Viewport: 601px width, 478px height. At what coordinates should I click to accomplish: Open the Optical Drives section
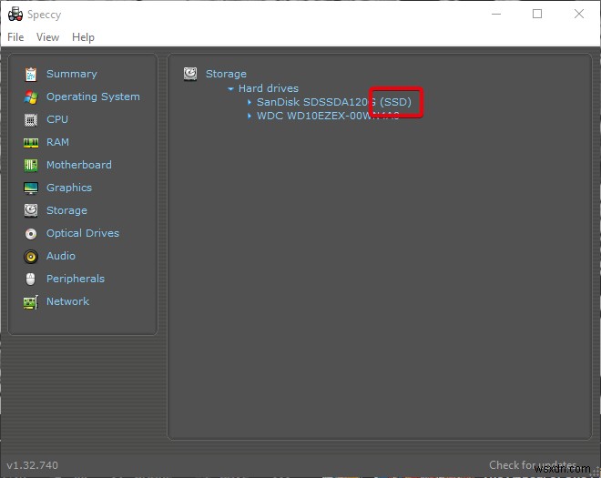click(x=83, y=233)
